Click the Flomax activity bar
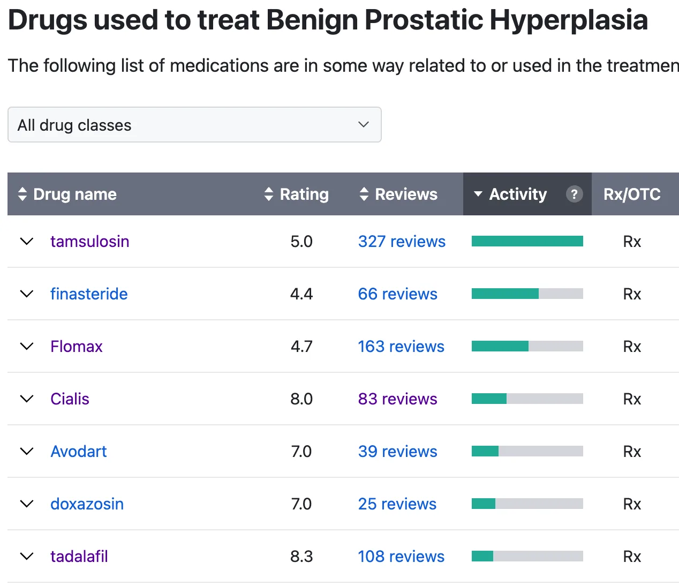 click(x=527, y=347)
